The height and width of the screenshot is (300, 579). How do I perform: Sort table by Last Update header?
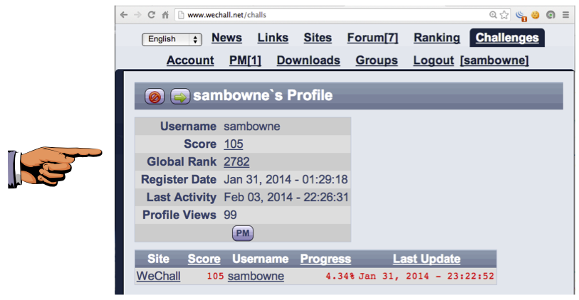click(x=427, y=259)
